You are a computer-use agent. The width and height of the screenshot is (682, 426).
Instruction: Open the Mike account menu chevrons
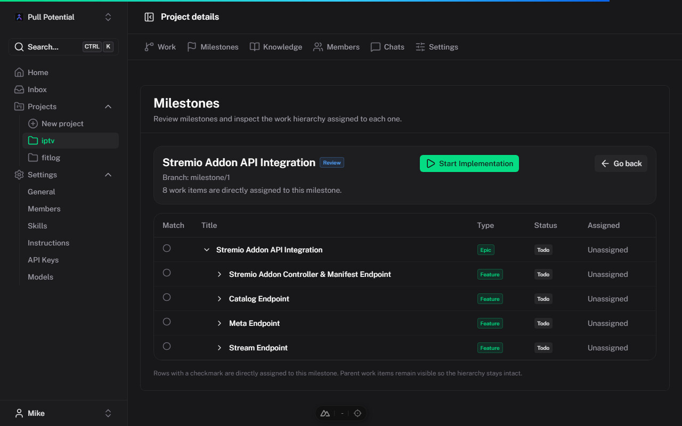(x=108, y=413)
